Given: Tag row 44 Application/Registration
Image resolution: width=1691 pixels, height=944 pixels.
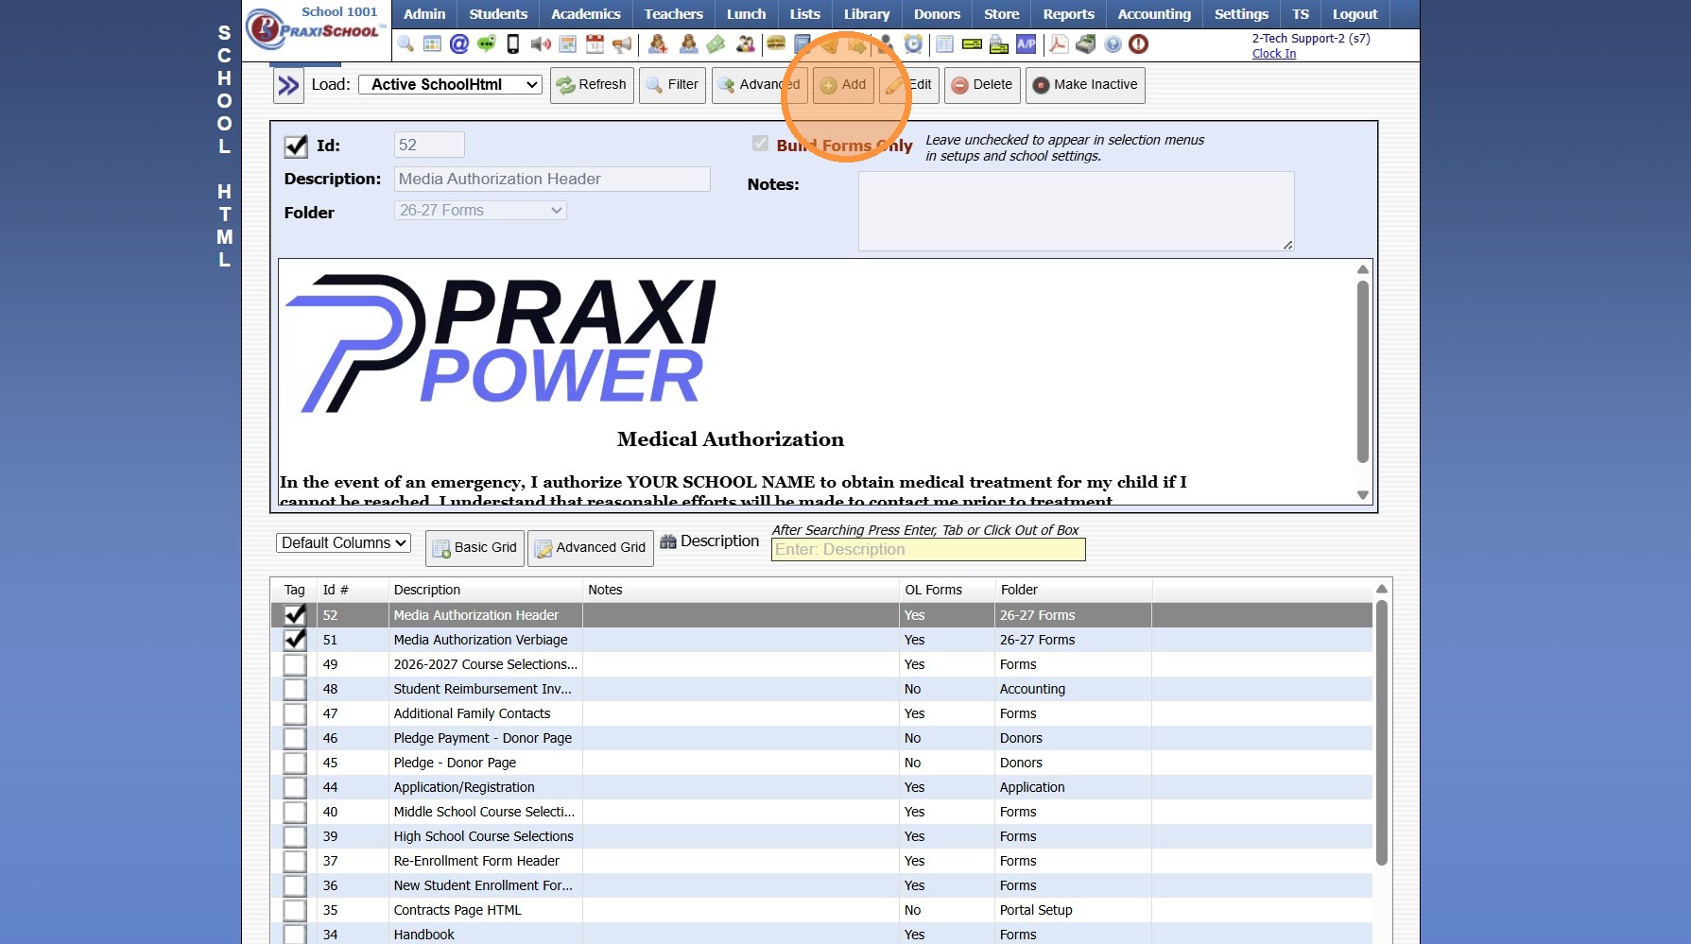Looking at the screenshot, I should (x=295, y=787).
